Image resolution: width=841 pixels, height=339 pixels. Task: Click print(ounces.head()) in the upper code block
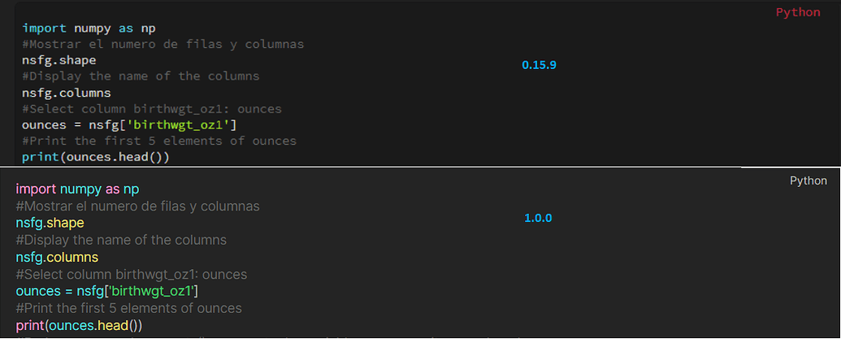pyautogui.click(x=96, y=157)
